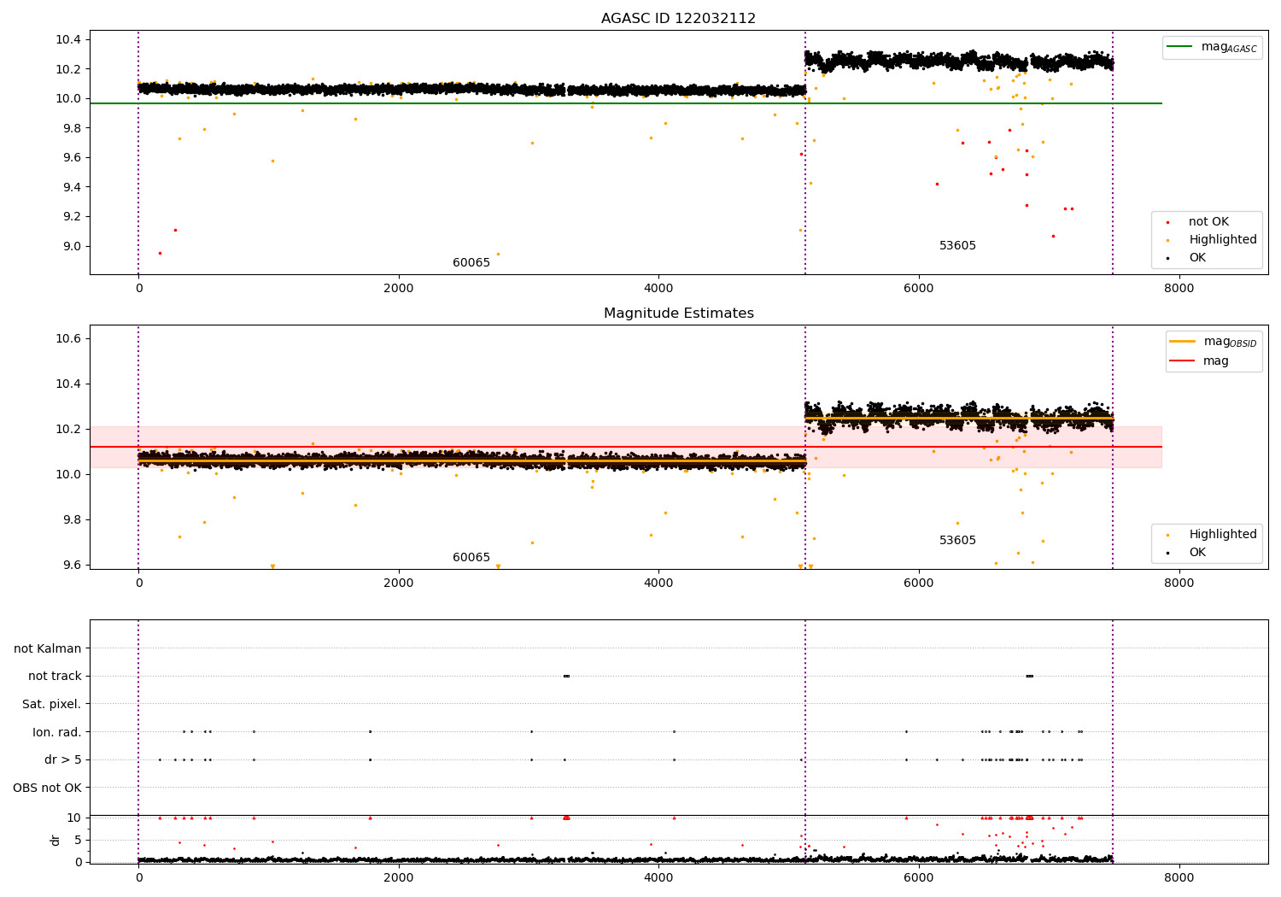Viewport: 1281px width, 897px height.
Task: Click the '10.4' y-tick in the top panel
Action: 68,39
